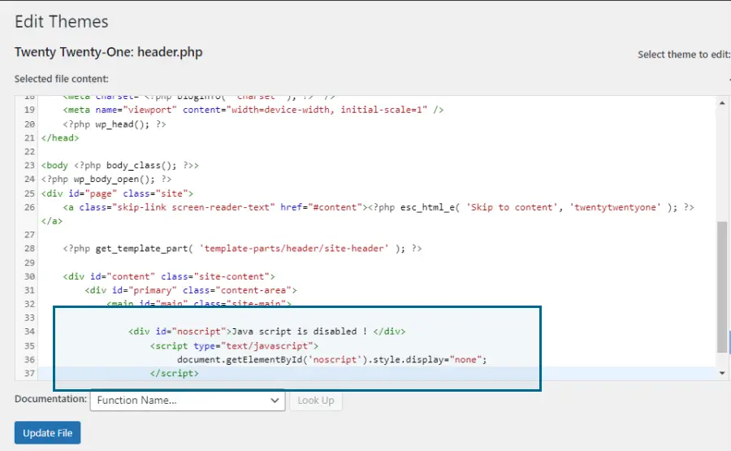
Task: Open the Function Name documentation dropdown
Action: point(188,400)
